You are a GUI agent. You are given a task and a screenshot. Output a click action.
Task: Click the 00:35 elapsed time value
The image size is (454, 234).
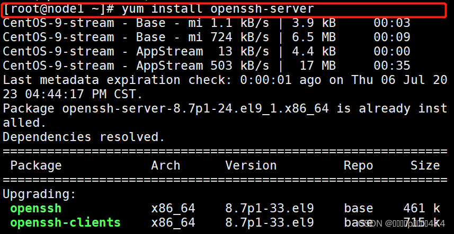[392, 66]
